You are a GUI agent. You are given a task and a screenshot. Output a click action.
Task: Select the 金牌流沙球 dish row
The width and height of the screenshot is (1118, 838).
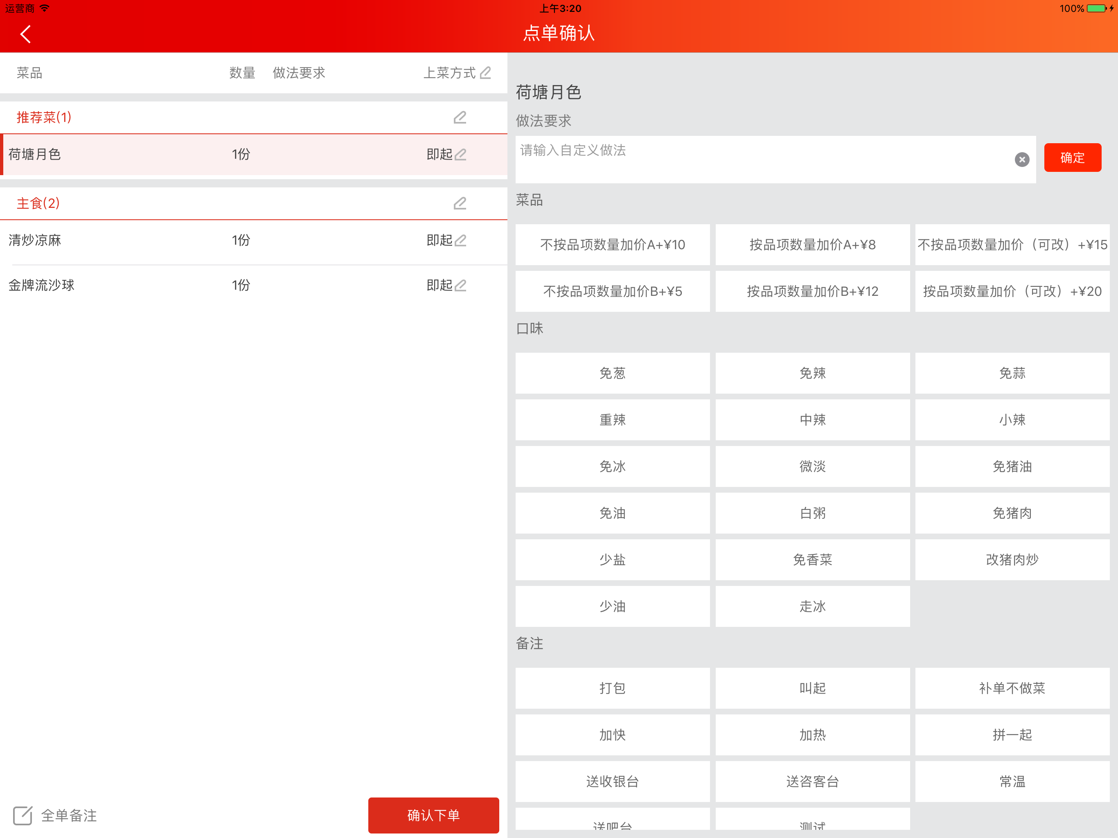254,285
